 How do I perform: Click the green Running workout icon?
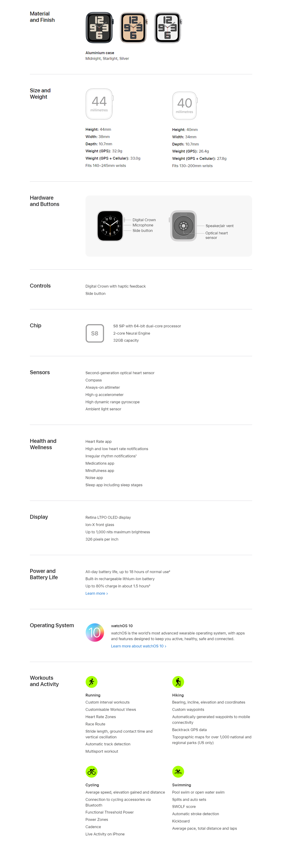(x=92, y=682)
